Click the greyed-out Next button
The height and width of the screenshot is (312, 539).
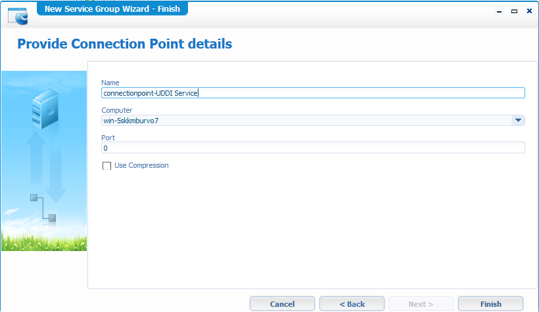(421, 304)
